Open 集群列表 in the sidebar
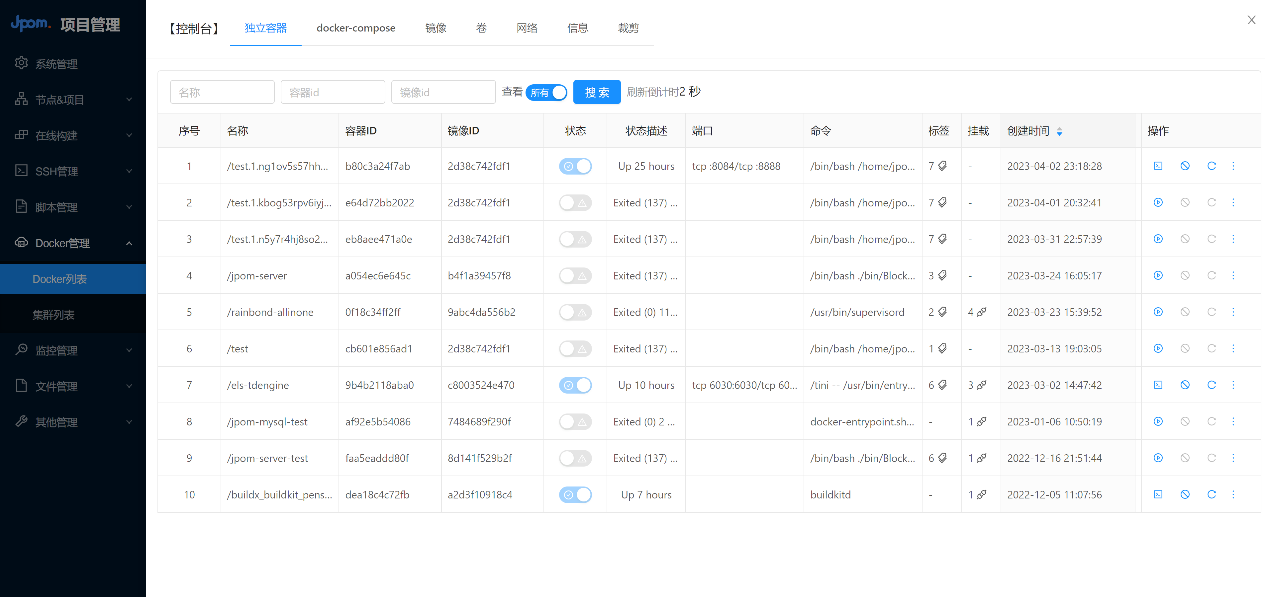Image resolution: width=1265 pixels, height=597 pixels. click(54, 315)
